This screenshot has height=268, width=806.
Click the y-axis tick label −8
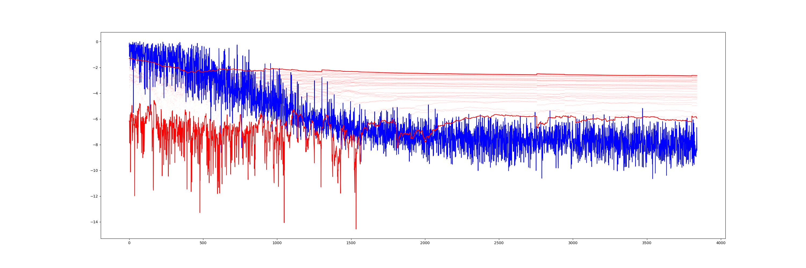(x=95, y=145)
